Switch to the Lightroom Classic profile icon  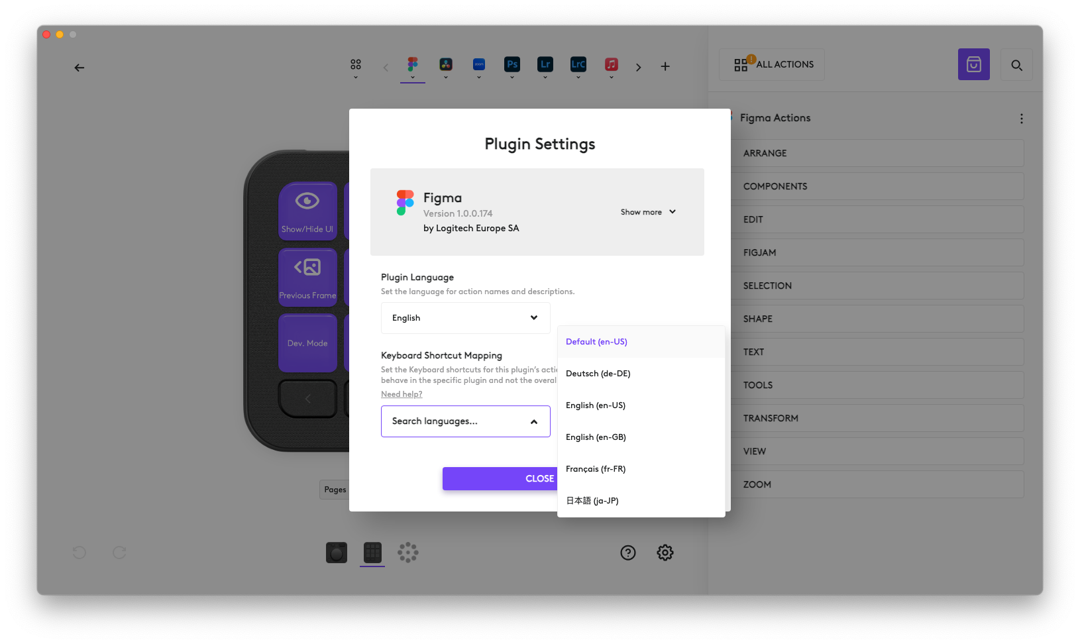click(x=578, y=64)
